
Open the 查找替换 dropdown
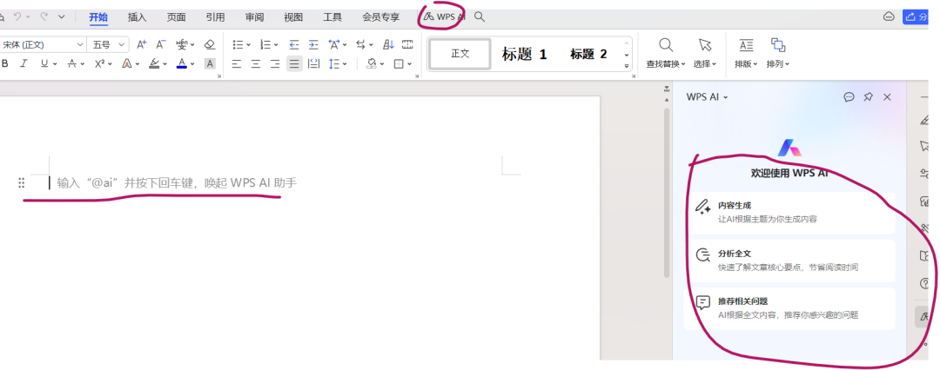click(x=666, y=64)
